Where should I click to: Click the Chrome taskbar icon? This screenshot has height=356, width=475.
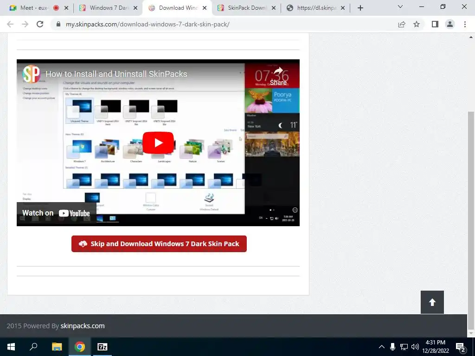[x=80, y=347]
